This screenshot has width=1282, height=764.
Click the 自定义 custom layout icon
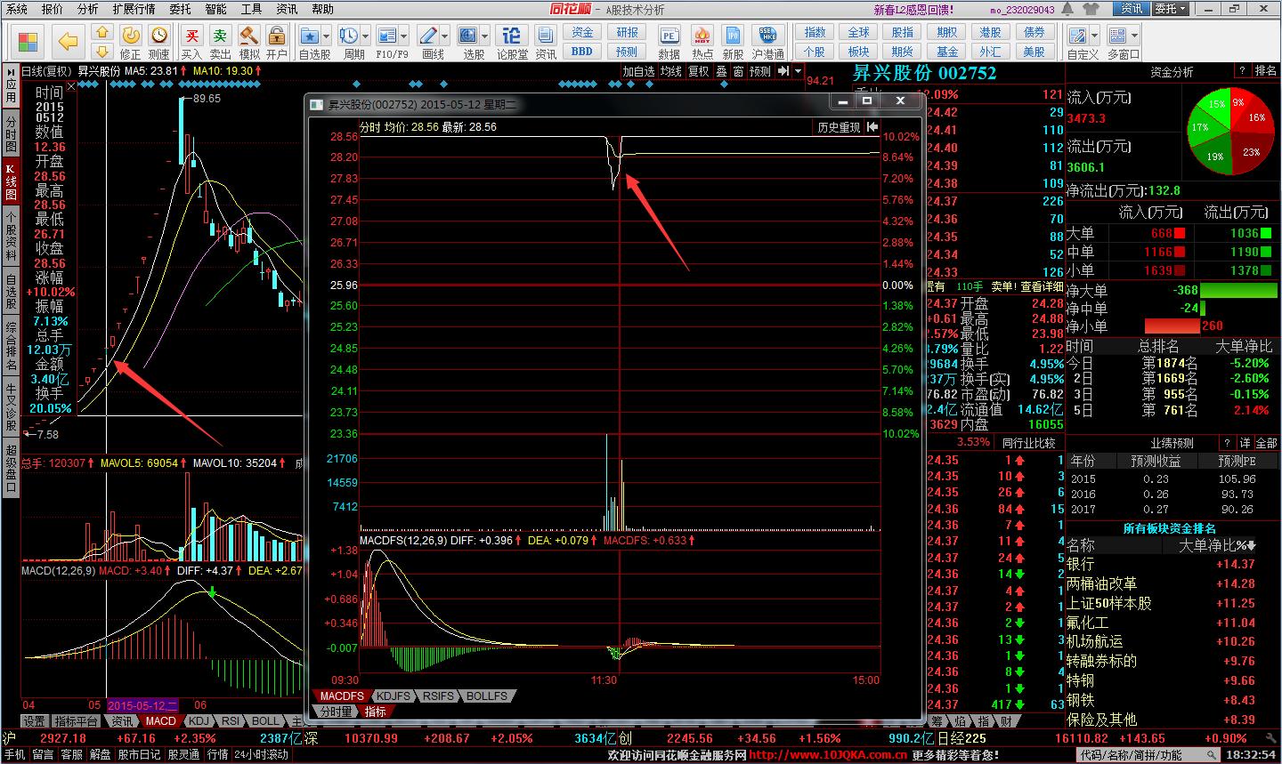[x=1080, y=42]
